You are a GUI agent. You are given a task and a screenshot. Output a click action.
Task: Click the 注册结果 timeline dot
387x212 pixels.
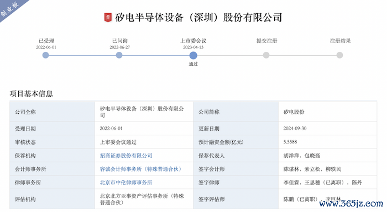[339, 55]
